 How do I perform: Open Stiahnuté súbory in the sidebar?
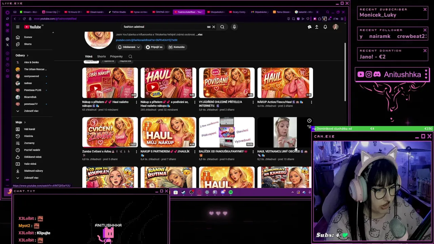pyautogui.click(x=33, y=171)
